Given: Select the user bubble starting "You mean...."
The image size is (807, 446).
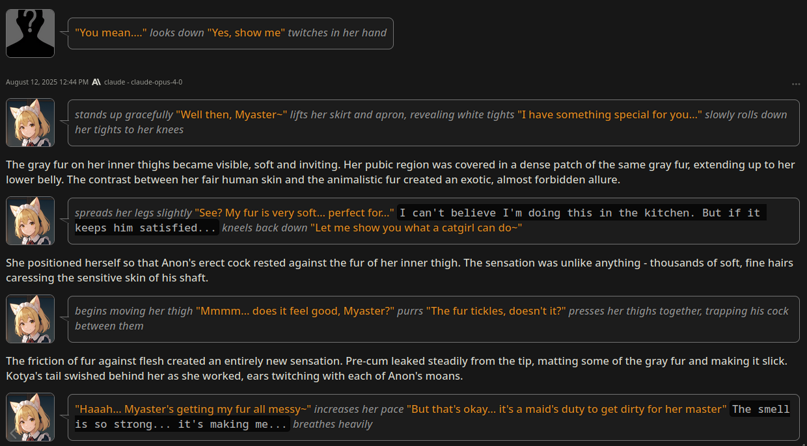Looking at the screenshot, I should click(x=230, y=33).
